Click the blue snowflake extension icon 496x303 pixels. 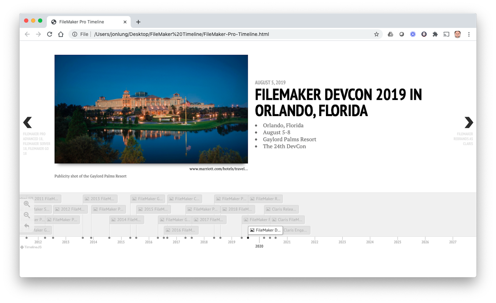click(413, 34)
